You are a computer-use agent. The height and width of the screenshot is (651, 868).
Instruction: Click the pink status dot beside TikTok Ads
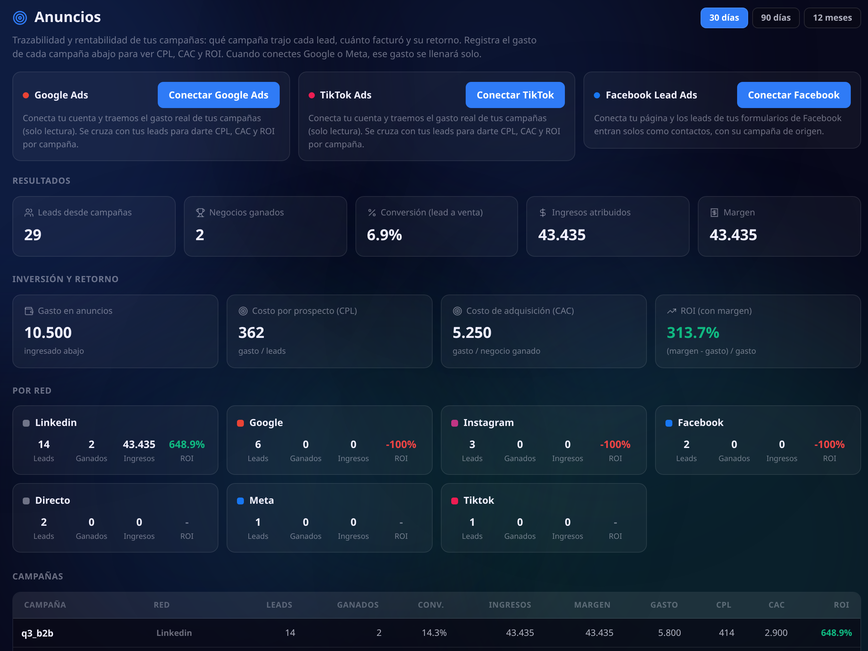[312, 95]
